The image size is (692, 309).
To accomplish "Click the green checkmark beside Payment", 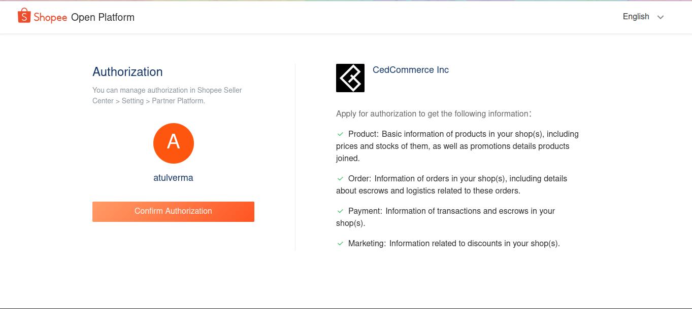I will click(341, 211).
